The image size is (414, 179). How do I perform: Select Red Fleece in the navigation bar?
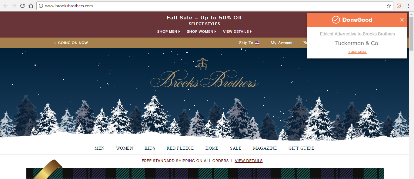[180, 148]
